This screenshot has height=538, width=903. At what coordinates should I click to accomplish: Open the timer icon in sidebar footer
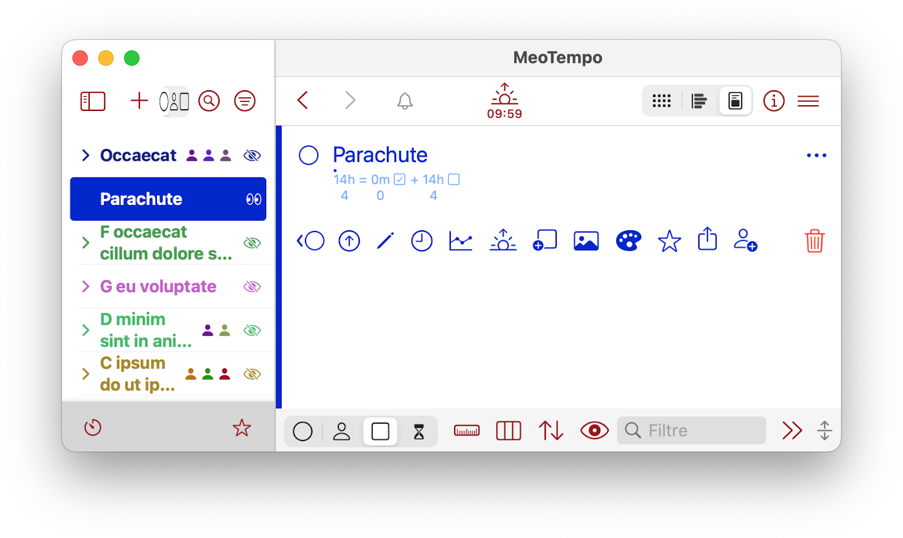click(93, 428)
